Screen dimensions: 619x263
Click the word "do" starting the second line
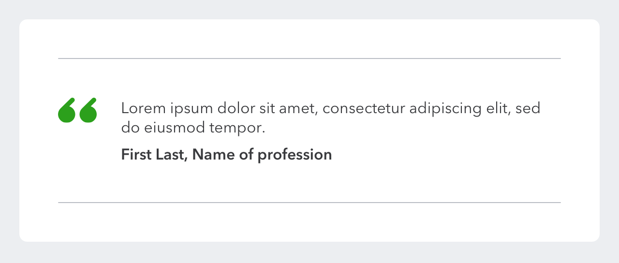[x=128, y=128]
